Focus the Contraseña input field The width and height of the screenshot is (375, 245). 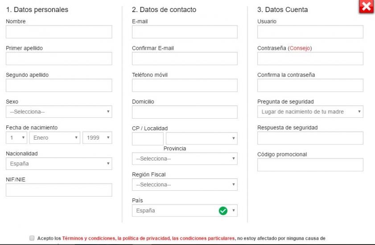point(310,58)
